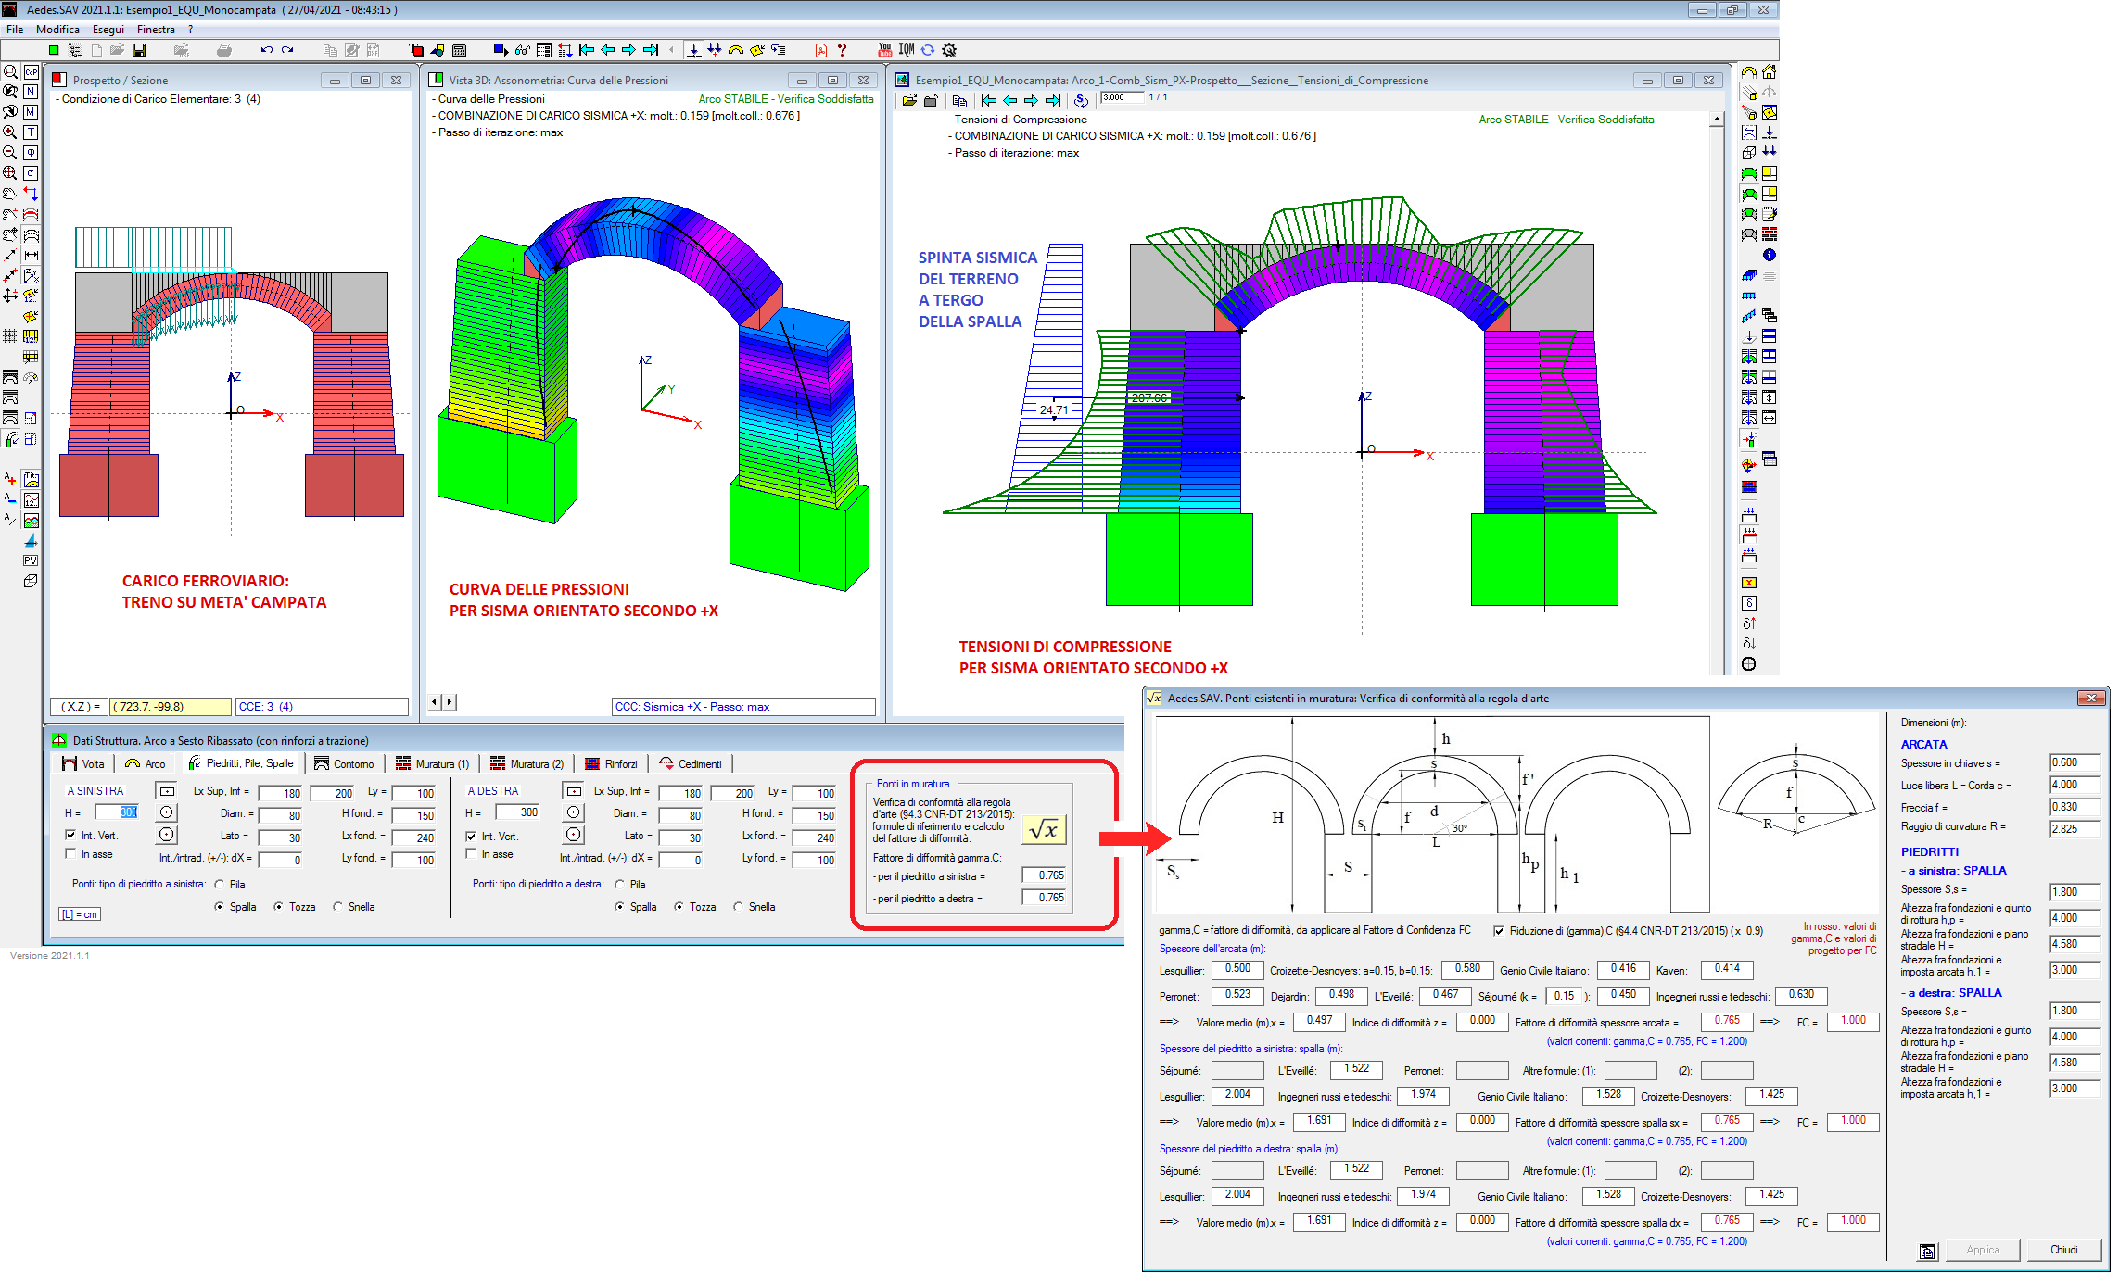Screen dimensions: 2119x1284
Task: Click the calculator icon in toolbar
Action: (x=459, y=50)
